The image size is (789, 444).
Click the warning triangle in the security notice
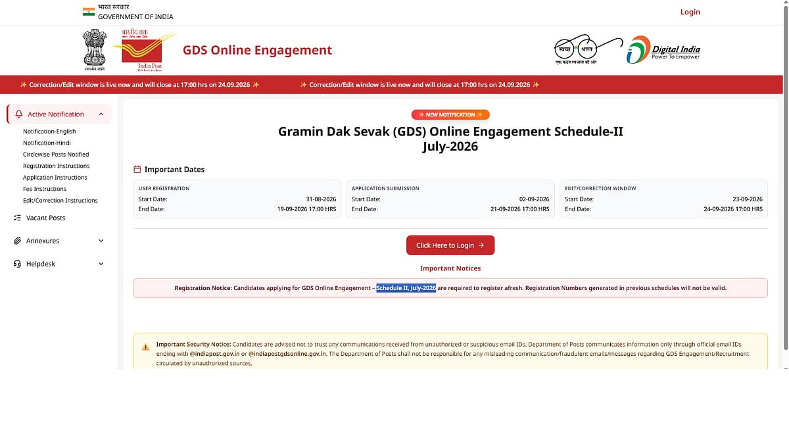click(x=145, y=346)
